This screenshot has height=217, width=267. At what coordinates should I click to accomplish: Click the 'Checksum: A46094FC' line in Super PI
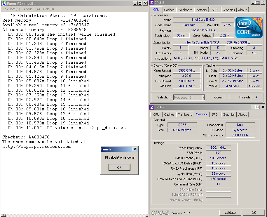[26, 137]
